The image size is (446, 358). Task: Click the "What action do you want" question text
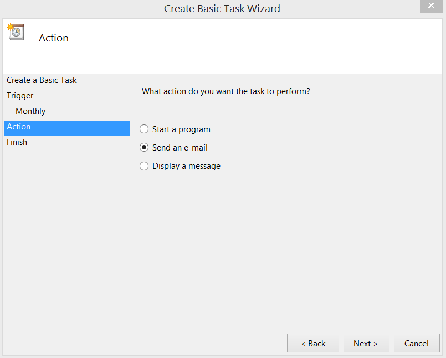click(225, 91)
